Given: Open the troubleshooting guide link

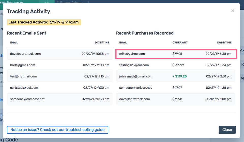Looking at the screenshot, I should coord(57,130).
